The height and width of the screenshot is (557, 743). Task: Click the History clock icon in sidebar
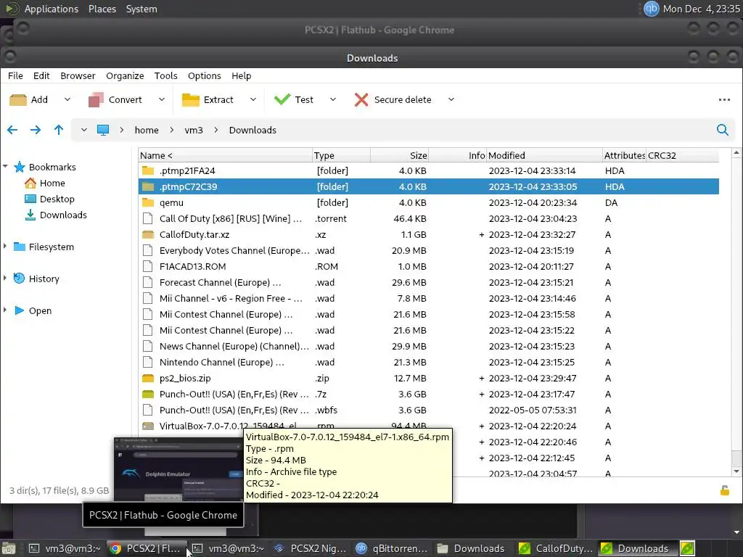pyautogui.click(x=19, y=278)
